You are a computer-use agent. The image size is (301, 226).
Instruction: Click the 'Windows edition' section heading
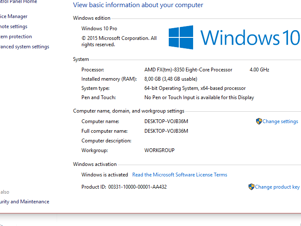pyautogui.click(x=92, y=18)
